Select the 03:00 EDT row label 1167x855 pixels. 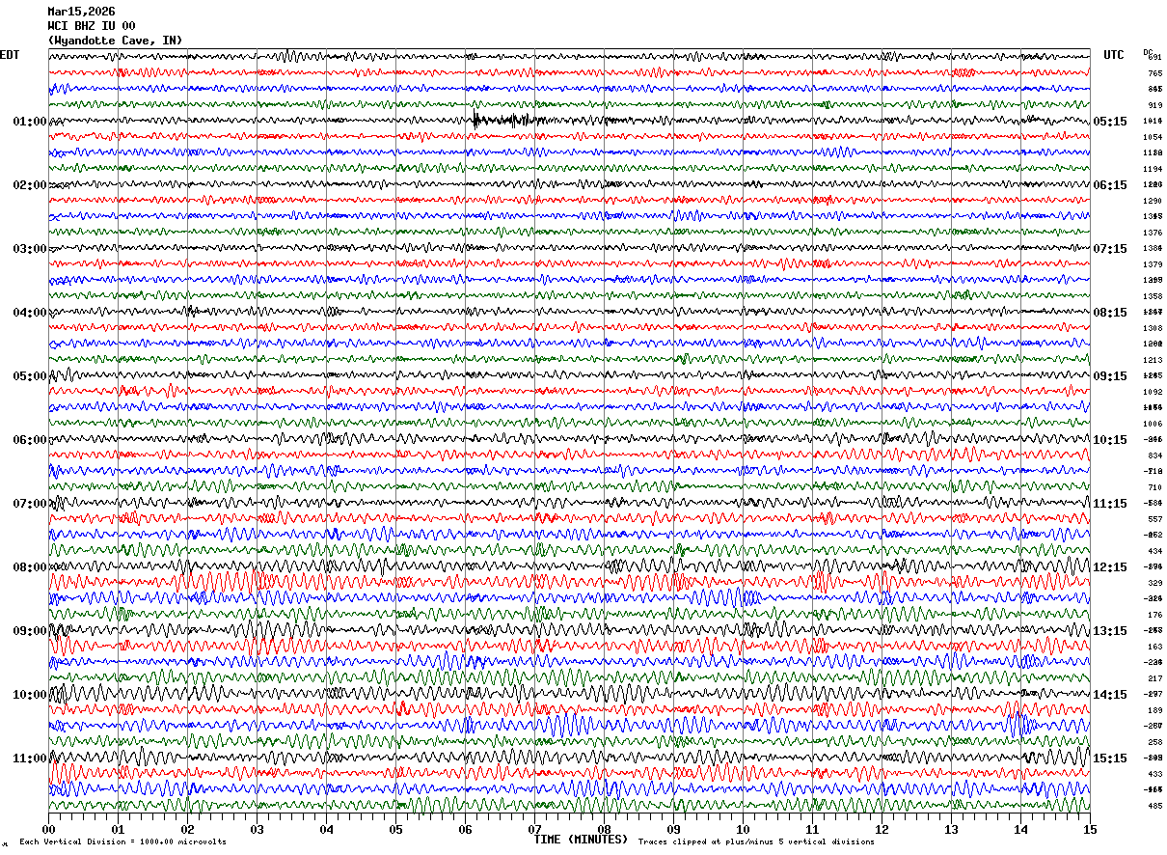(30, 249)
